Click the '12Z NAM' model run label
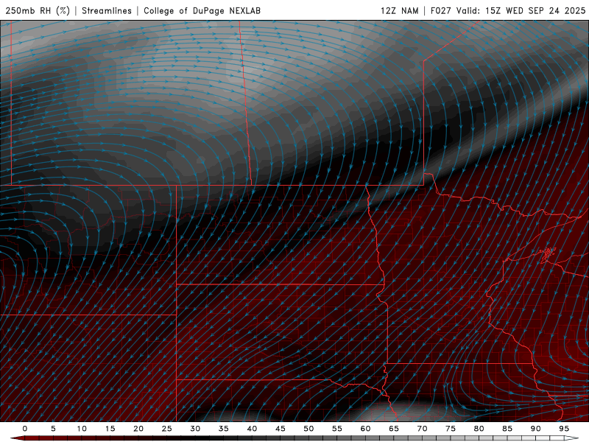Viewport: 589px width, 442px height. pyautogui.click(x=400, y=10)
